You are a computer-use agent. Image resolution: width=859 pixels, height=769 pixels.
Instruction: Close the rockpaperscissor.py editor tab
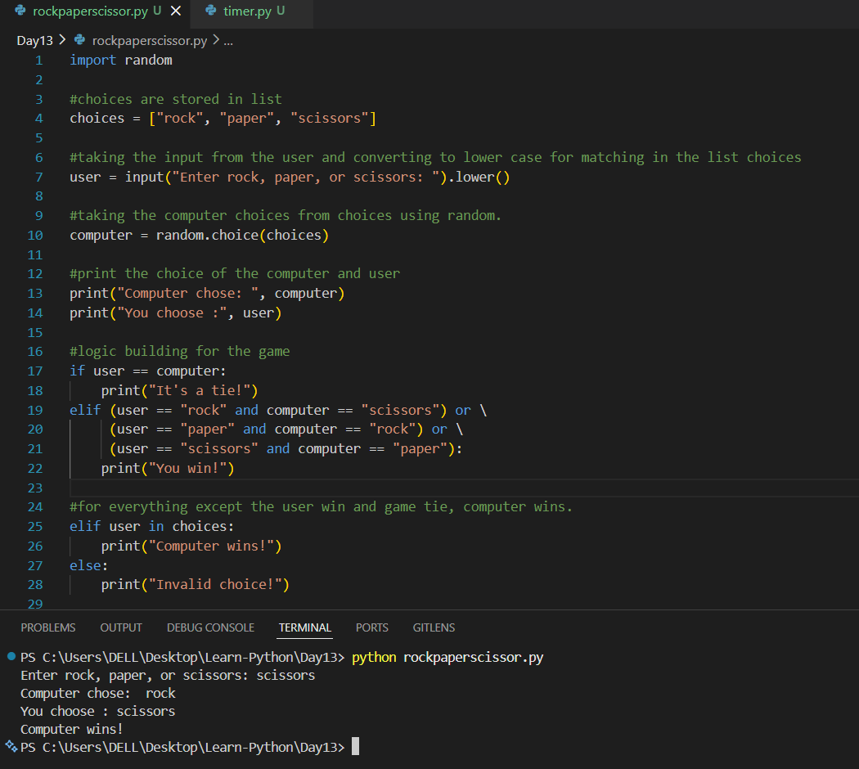[x=176, y=11]
